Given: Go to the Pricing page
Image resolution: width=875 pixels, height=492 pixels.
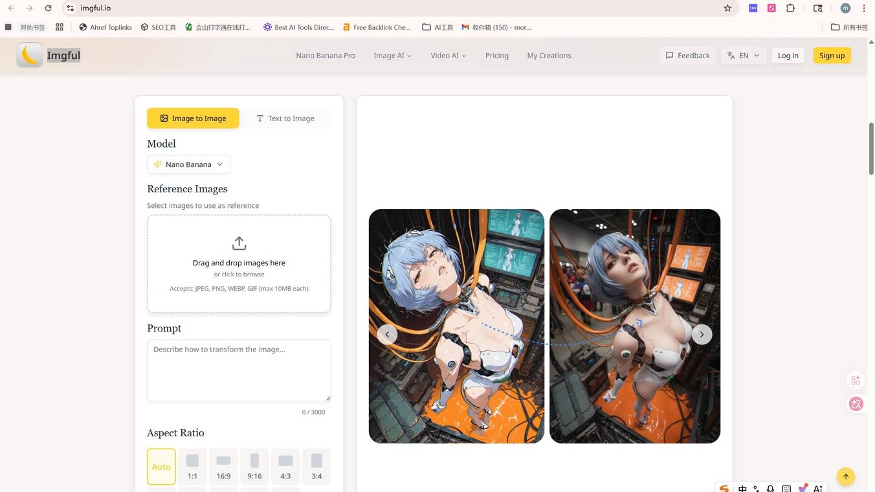Looking at the screenshot, I should pyautogui.click(x=497, y=56).
